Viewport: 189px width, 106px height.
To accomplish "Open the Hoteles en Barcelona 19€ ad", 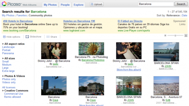I will click(79, 21).
